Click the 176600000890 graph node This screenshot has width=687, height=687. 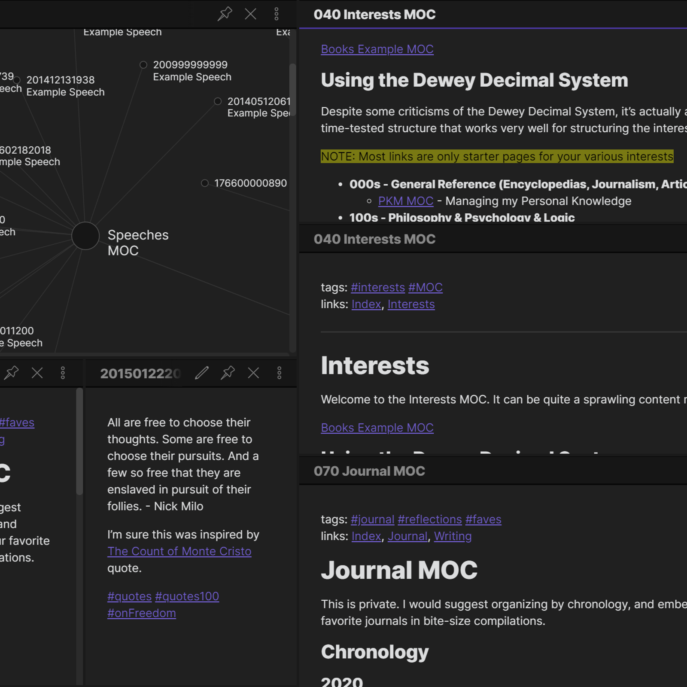205,183
